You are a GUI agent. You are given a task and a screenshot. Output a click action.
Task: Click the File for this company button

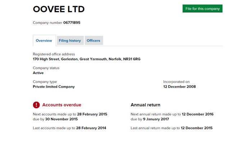[202, 9]
